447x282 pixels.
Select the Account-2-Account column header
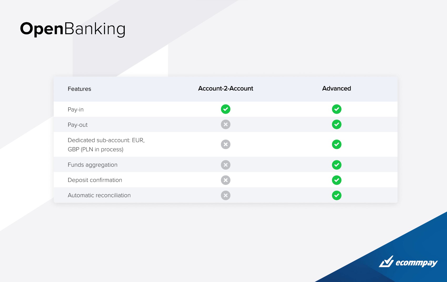point(225,89)
